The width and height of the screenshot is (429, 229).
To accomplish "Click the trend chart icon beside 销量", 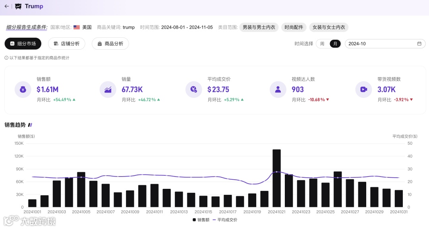I will coord(108,89).
